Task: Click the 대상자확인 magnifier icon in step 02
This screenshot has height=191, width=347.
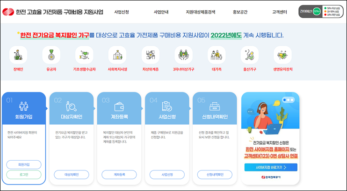Action: pos(71,106)
